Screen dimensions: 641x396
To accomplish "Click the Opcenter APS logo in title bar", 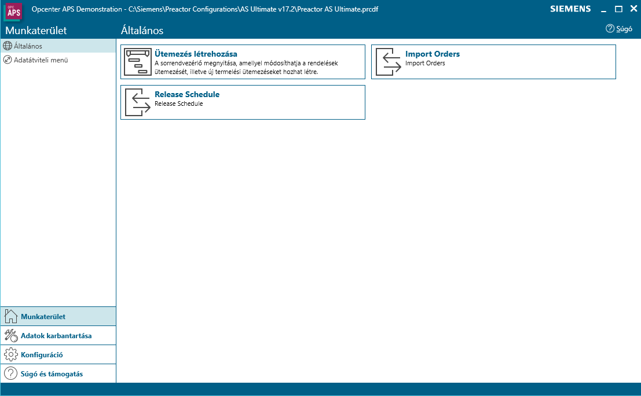I will click(13, 10).
